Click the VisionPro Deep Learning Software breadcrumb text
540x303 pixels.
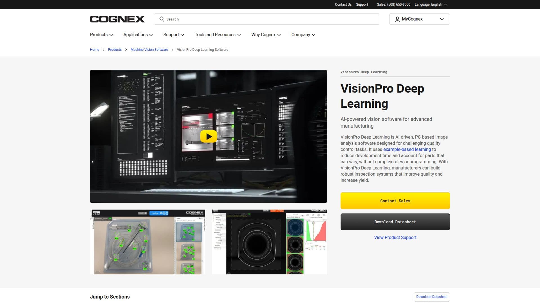pyautogui.click(x=202, y=50)
